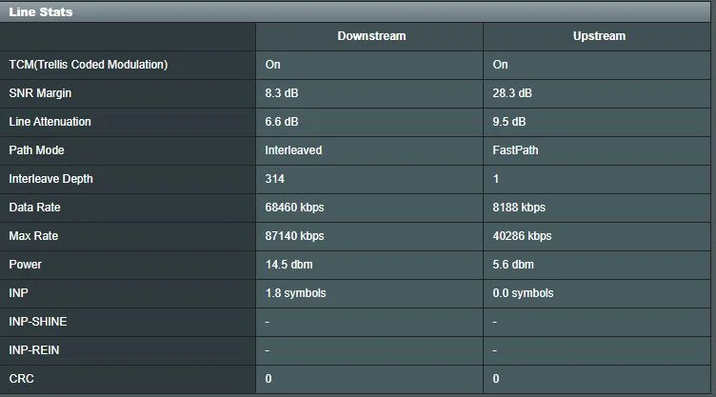The image size is (716, 397).
Task: Click the interleave depth value 314
Action: pos(275,179)
